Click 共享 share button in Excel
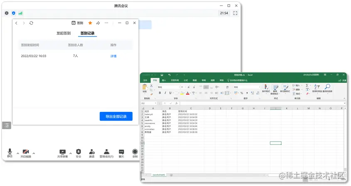351x186 pixels. (343, 80)
